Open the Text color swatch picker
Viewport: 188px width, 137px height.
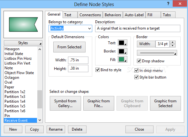pyautogui.click(x=123, y=43)
